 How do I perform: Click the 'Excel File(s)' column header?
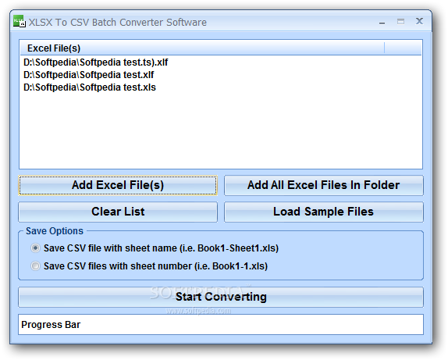click(202, 48)
